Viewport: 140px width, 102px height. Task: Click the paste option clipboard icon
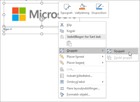[69, 44]
